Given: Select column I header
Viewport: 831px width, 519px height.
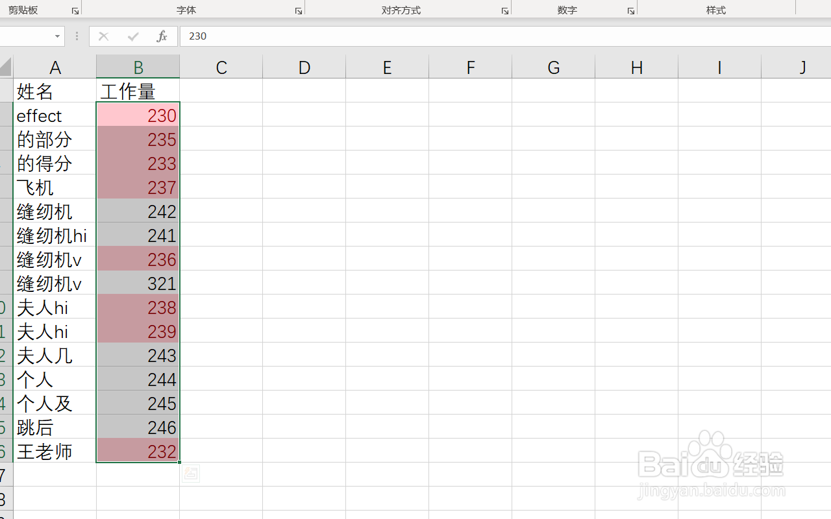Looking at the screenshot, I should pyautogui.click(x=720, y=67).
